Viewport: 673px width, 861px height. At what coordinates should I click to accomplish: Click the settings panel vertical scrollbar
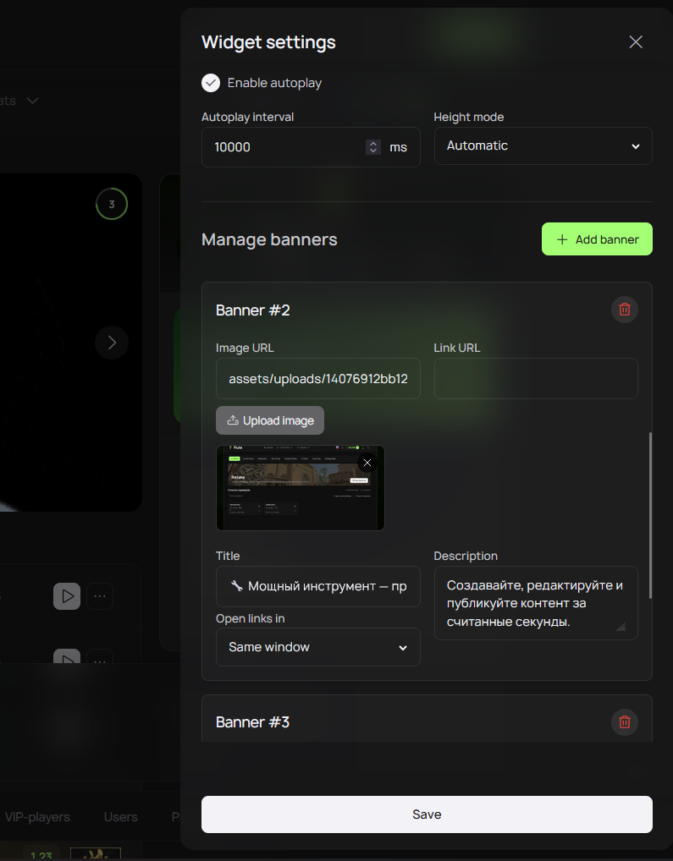[650, 516]
